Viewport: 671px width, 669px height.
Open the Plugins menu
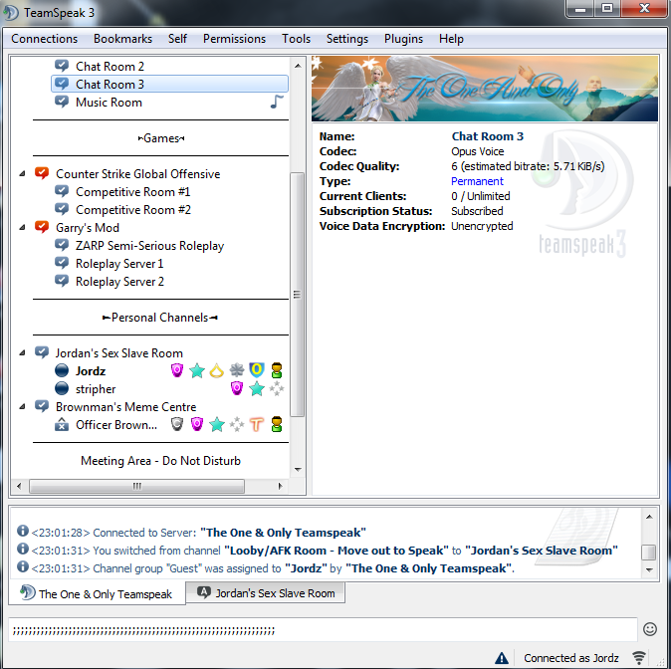(x=403, y=39)
